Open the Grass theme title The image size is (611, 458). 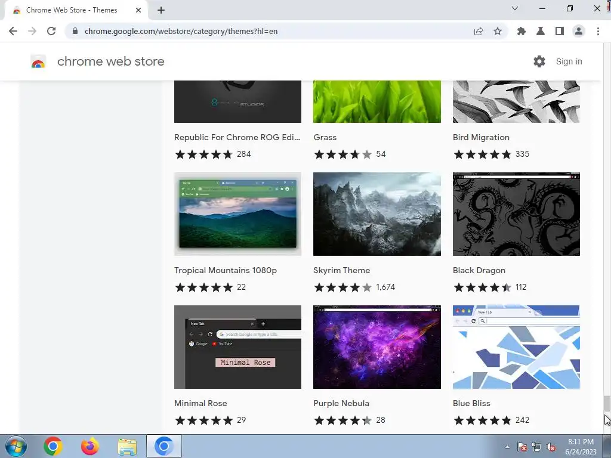(325, 137)
